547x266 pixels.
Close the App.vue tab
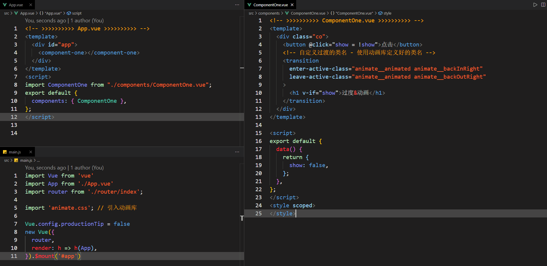point(31,5)
